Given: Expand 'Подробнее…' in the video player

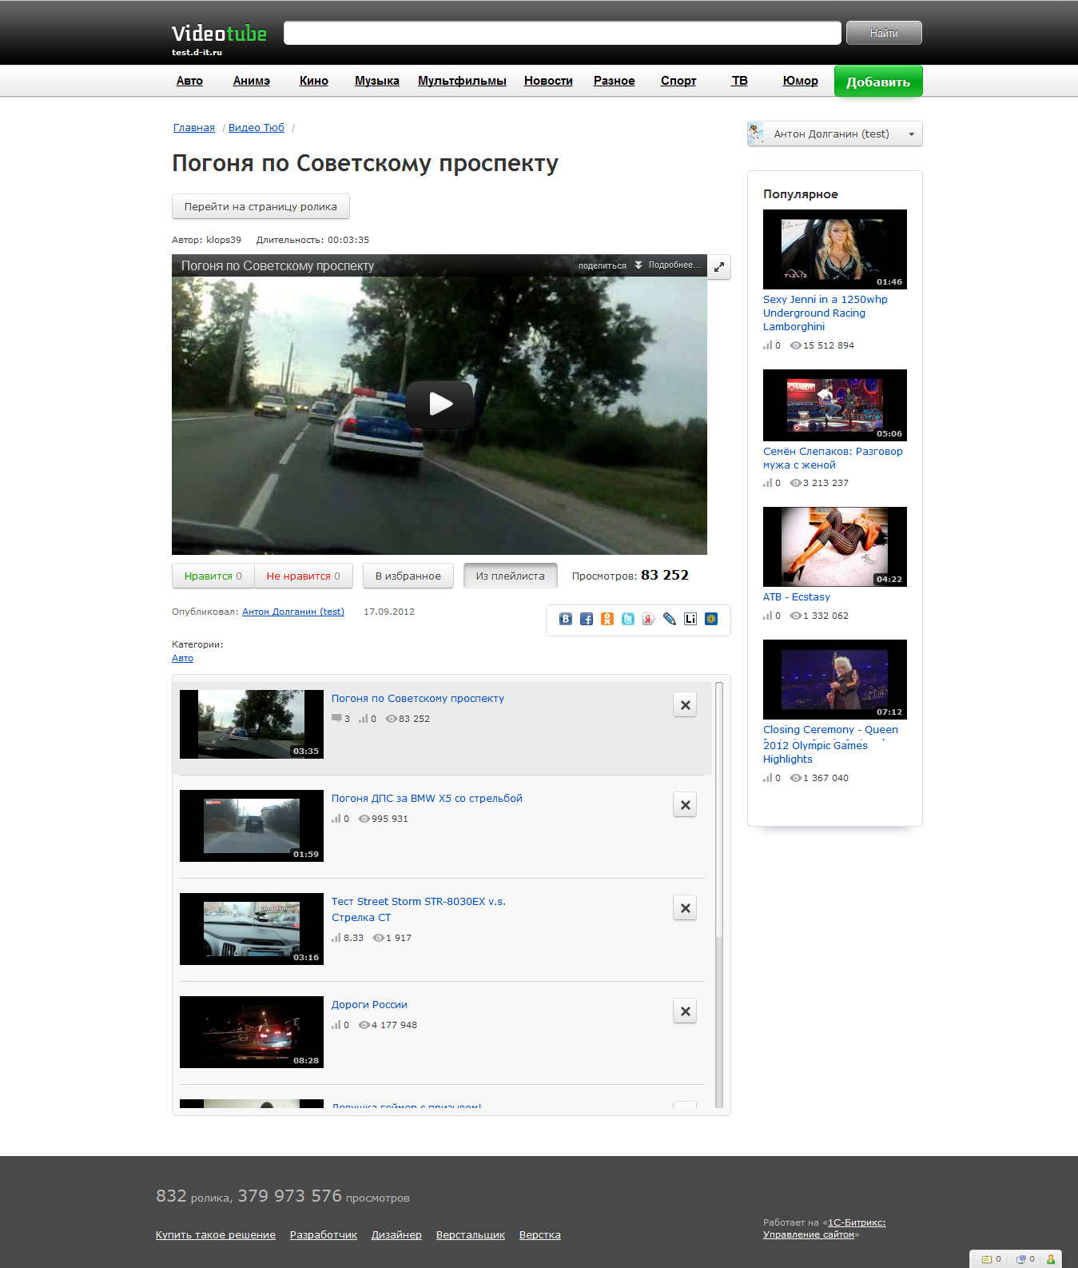Looking at the screenshot, I should coord(668,265).
